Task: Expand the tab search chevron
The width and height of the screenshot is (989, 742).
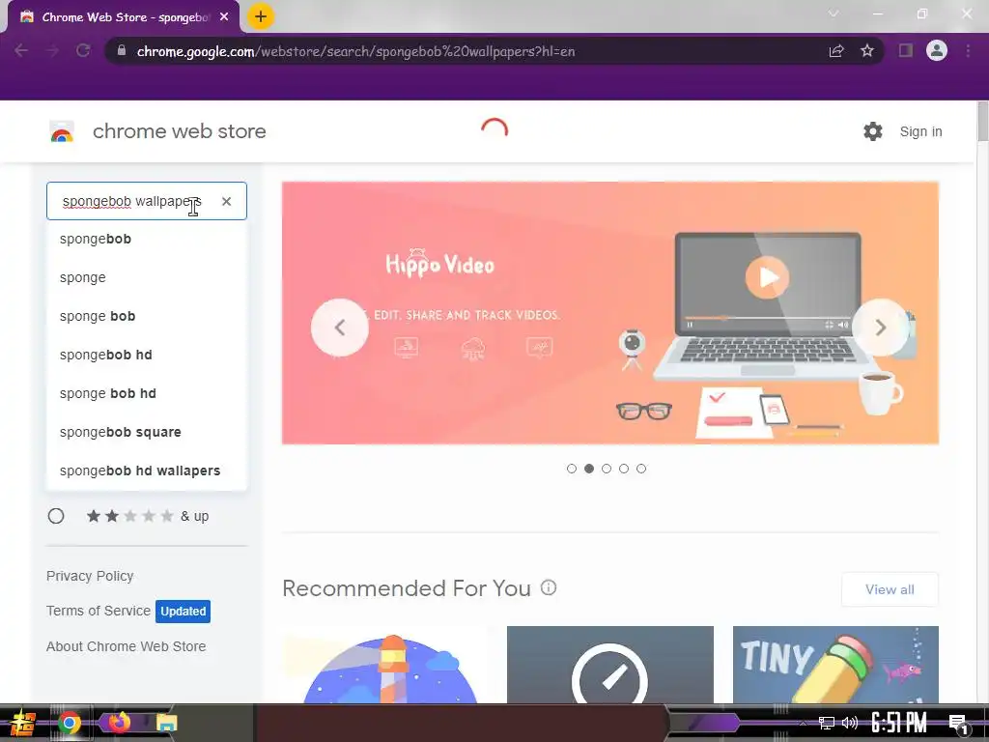Action: click(x=834, y=14)
